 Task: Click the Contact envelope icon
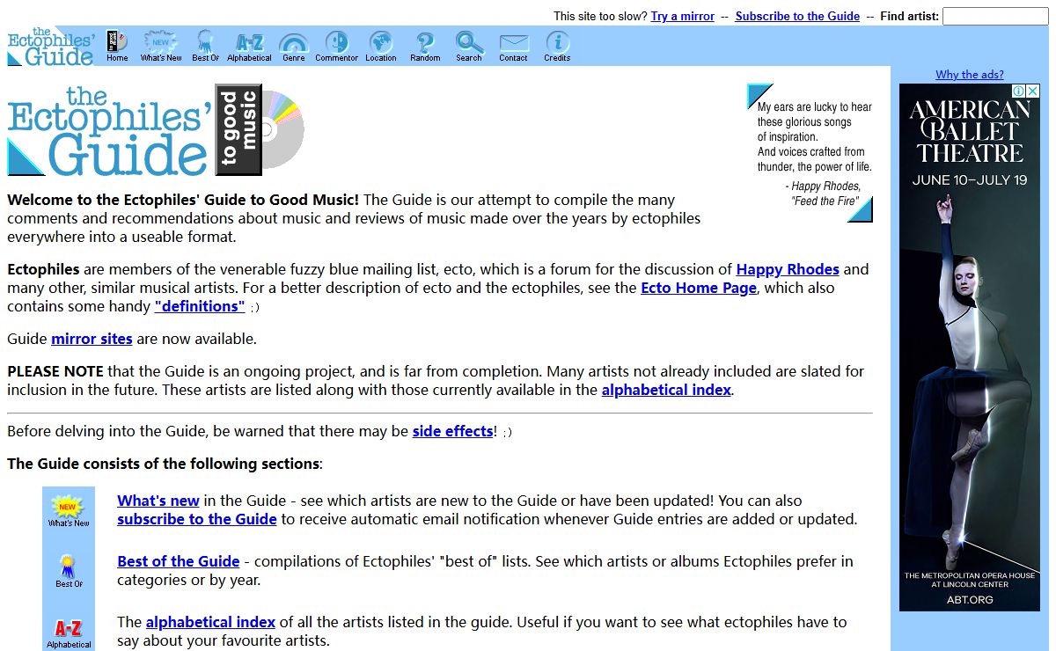pyautogui.click(x=513, y=47)
